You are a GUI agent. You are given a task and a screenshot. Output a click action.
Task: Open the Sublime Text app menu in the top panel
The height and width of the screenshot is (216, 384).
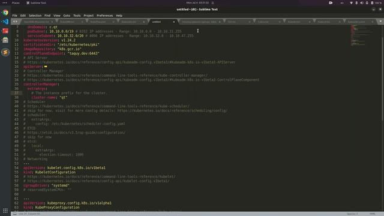click(x=36, y=2)
